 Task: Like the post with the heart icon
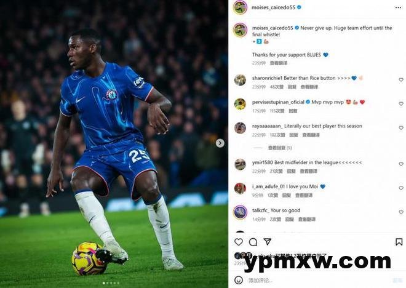click(239, 242)
